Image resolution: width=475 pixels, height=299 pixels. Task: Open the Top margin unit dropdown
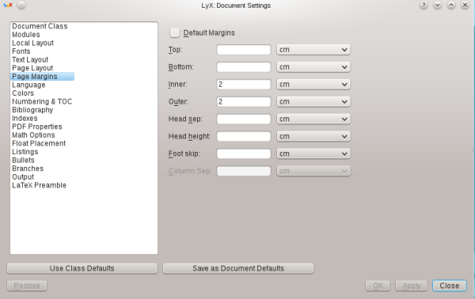313,50
